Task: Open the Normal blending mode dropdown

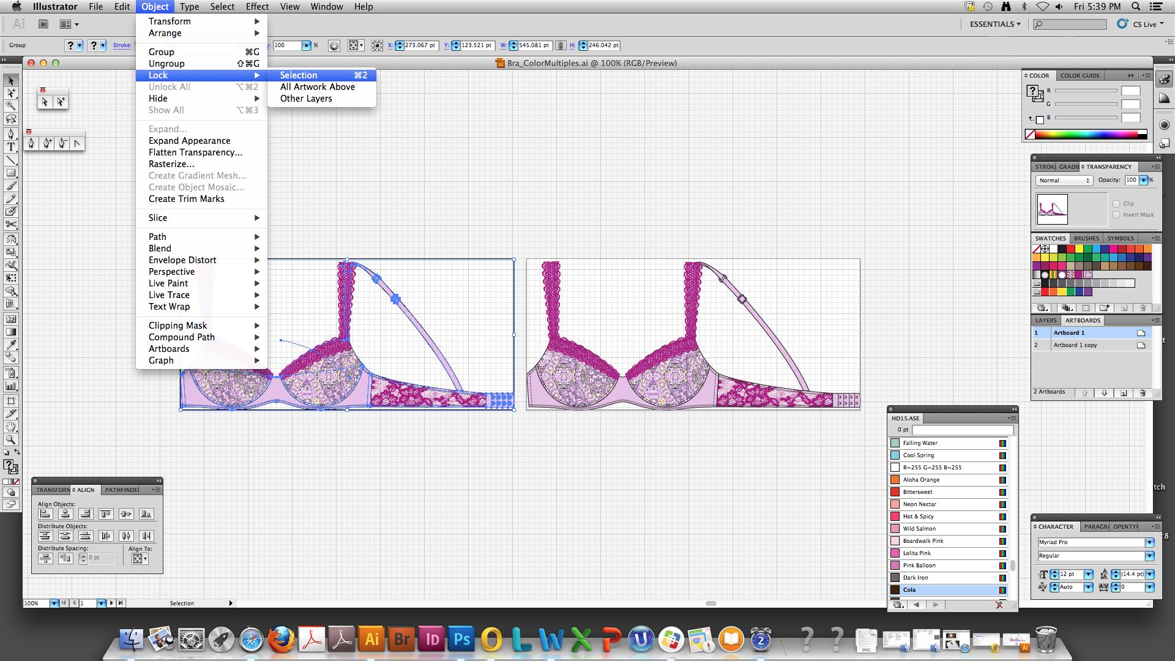Action: (x=1064, y=181)
